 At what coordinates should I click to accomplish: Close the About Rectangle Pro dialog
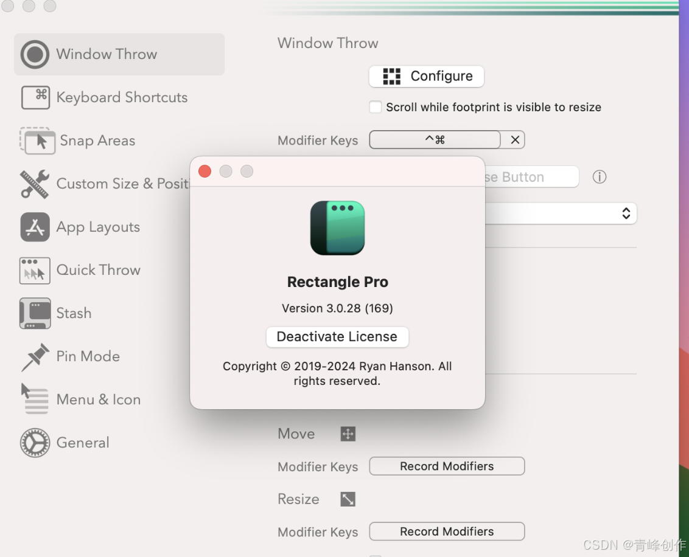[205, 171]
